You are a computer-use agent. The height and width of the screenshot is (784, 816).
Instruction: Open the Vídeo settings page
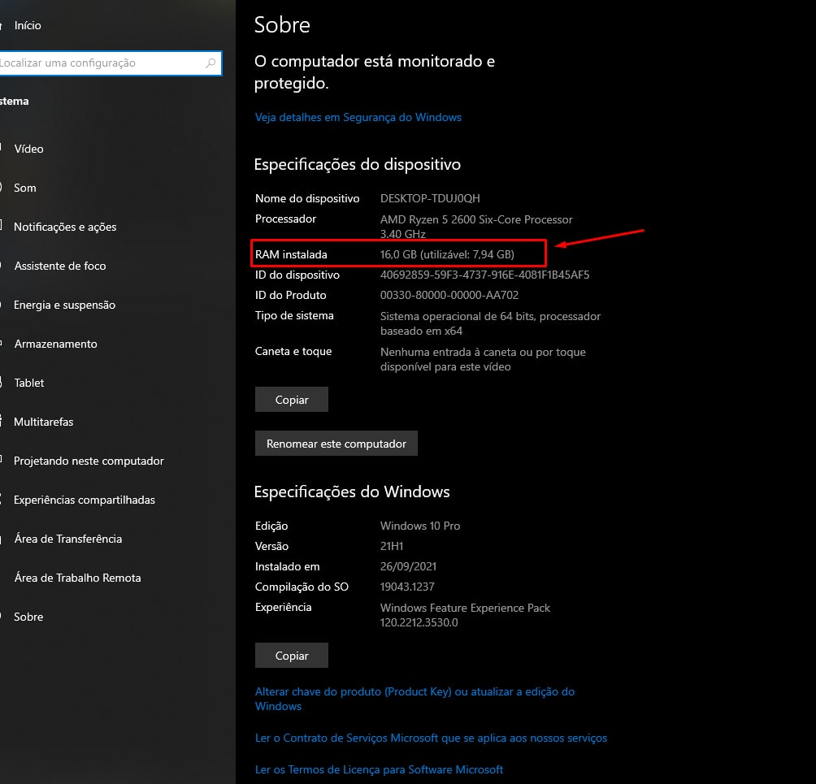click(x=28, y=149)
